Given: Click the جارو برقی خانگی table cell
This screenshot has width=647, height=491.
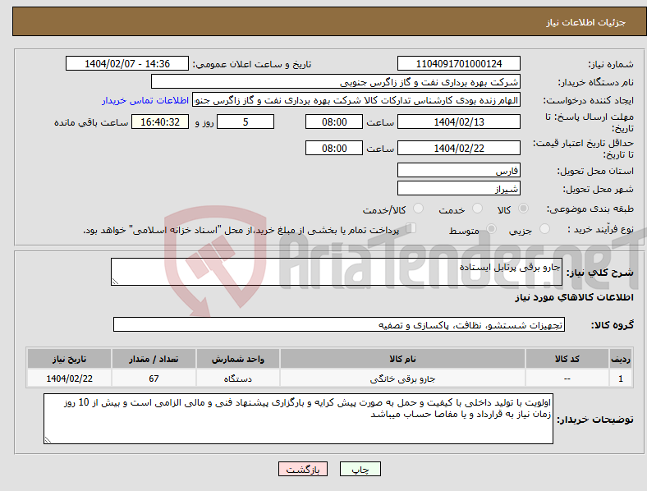Looking at the screenshot, I should coord(402,379).
